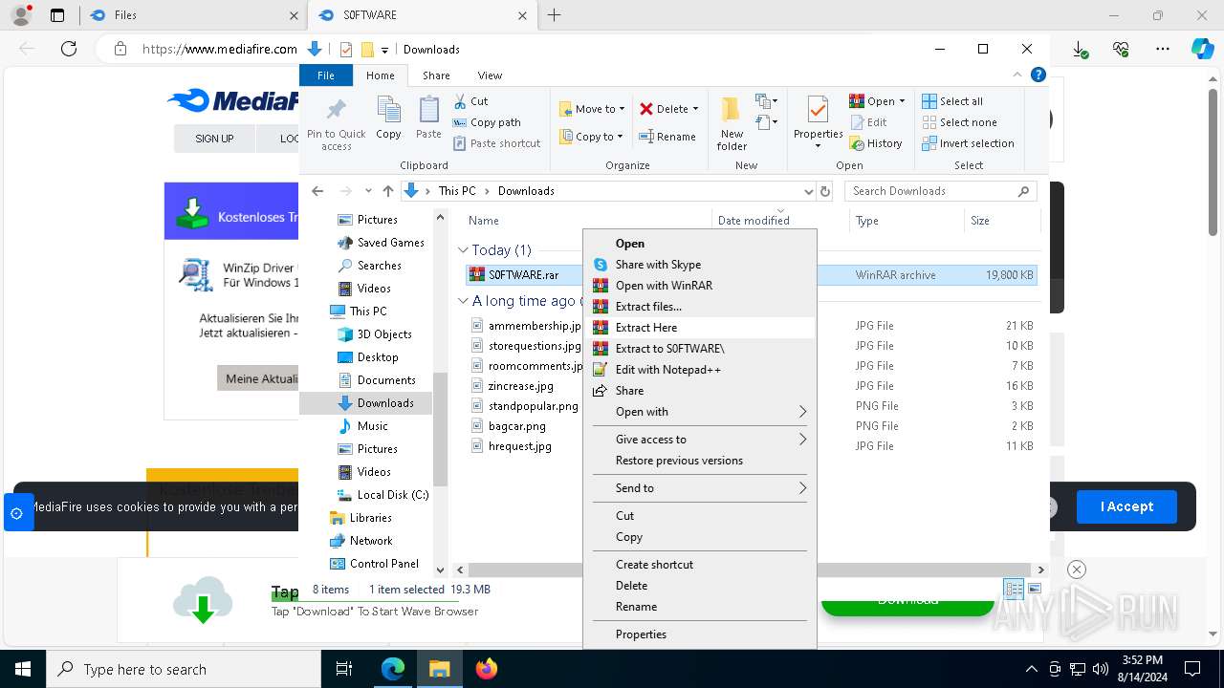Click the Edge Copilot icon

(x=1202, y=49)
